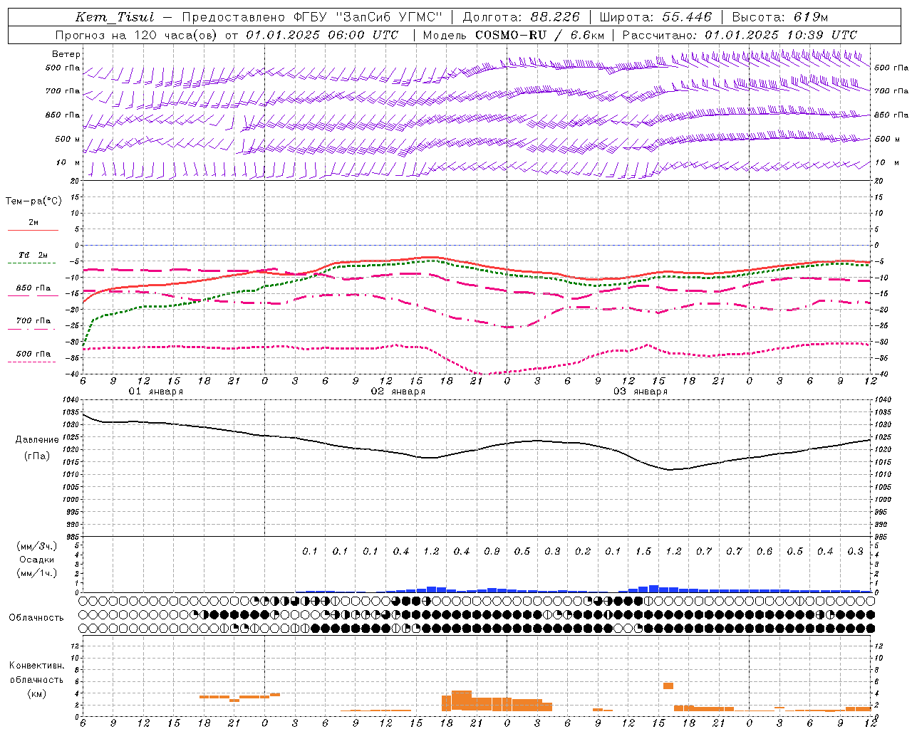Click the date label 01 января

155,392
